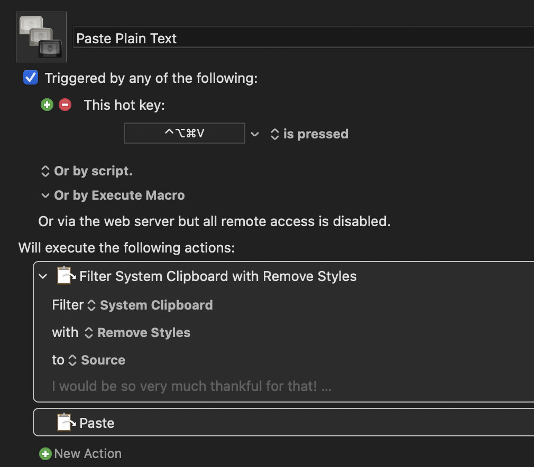The image size is (534, 467).
Task: Click the green New Action plus icon
Action: 45,453
